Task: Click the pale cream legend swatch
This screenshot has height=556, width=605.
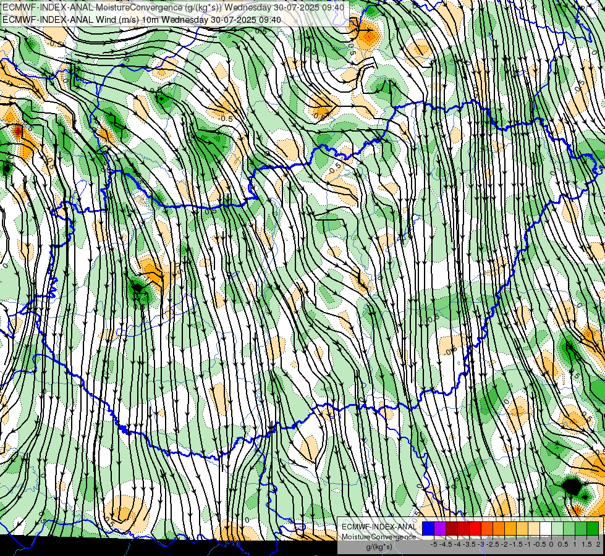Action: 534,528
